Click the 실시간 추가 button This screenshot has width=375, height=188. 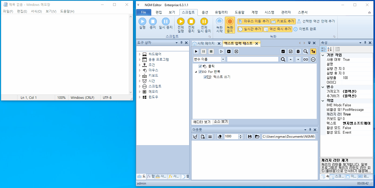(x=250, y=29)
